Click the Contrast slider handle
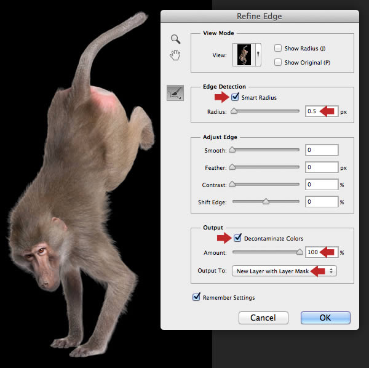369x368 pixels. click(232, 184)
